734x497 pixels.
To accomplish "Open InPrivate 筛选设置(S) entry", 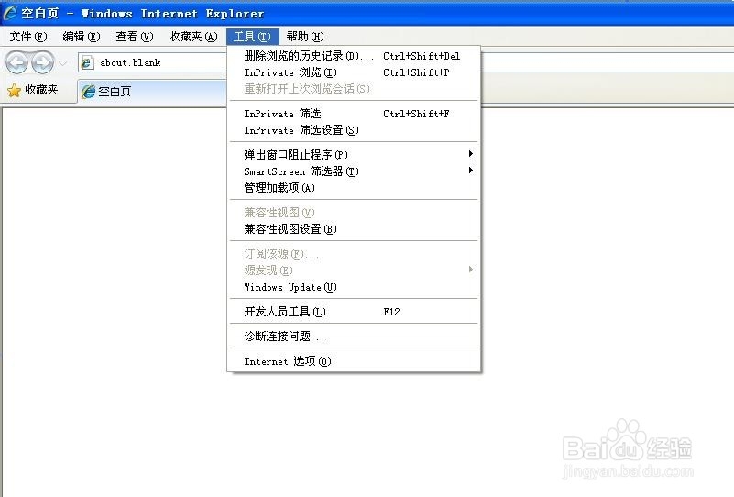I will click(354, 130).
